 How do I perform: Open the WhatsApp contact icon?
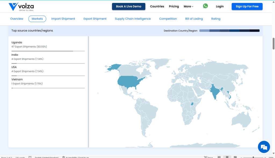click(205, 6)
